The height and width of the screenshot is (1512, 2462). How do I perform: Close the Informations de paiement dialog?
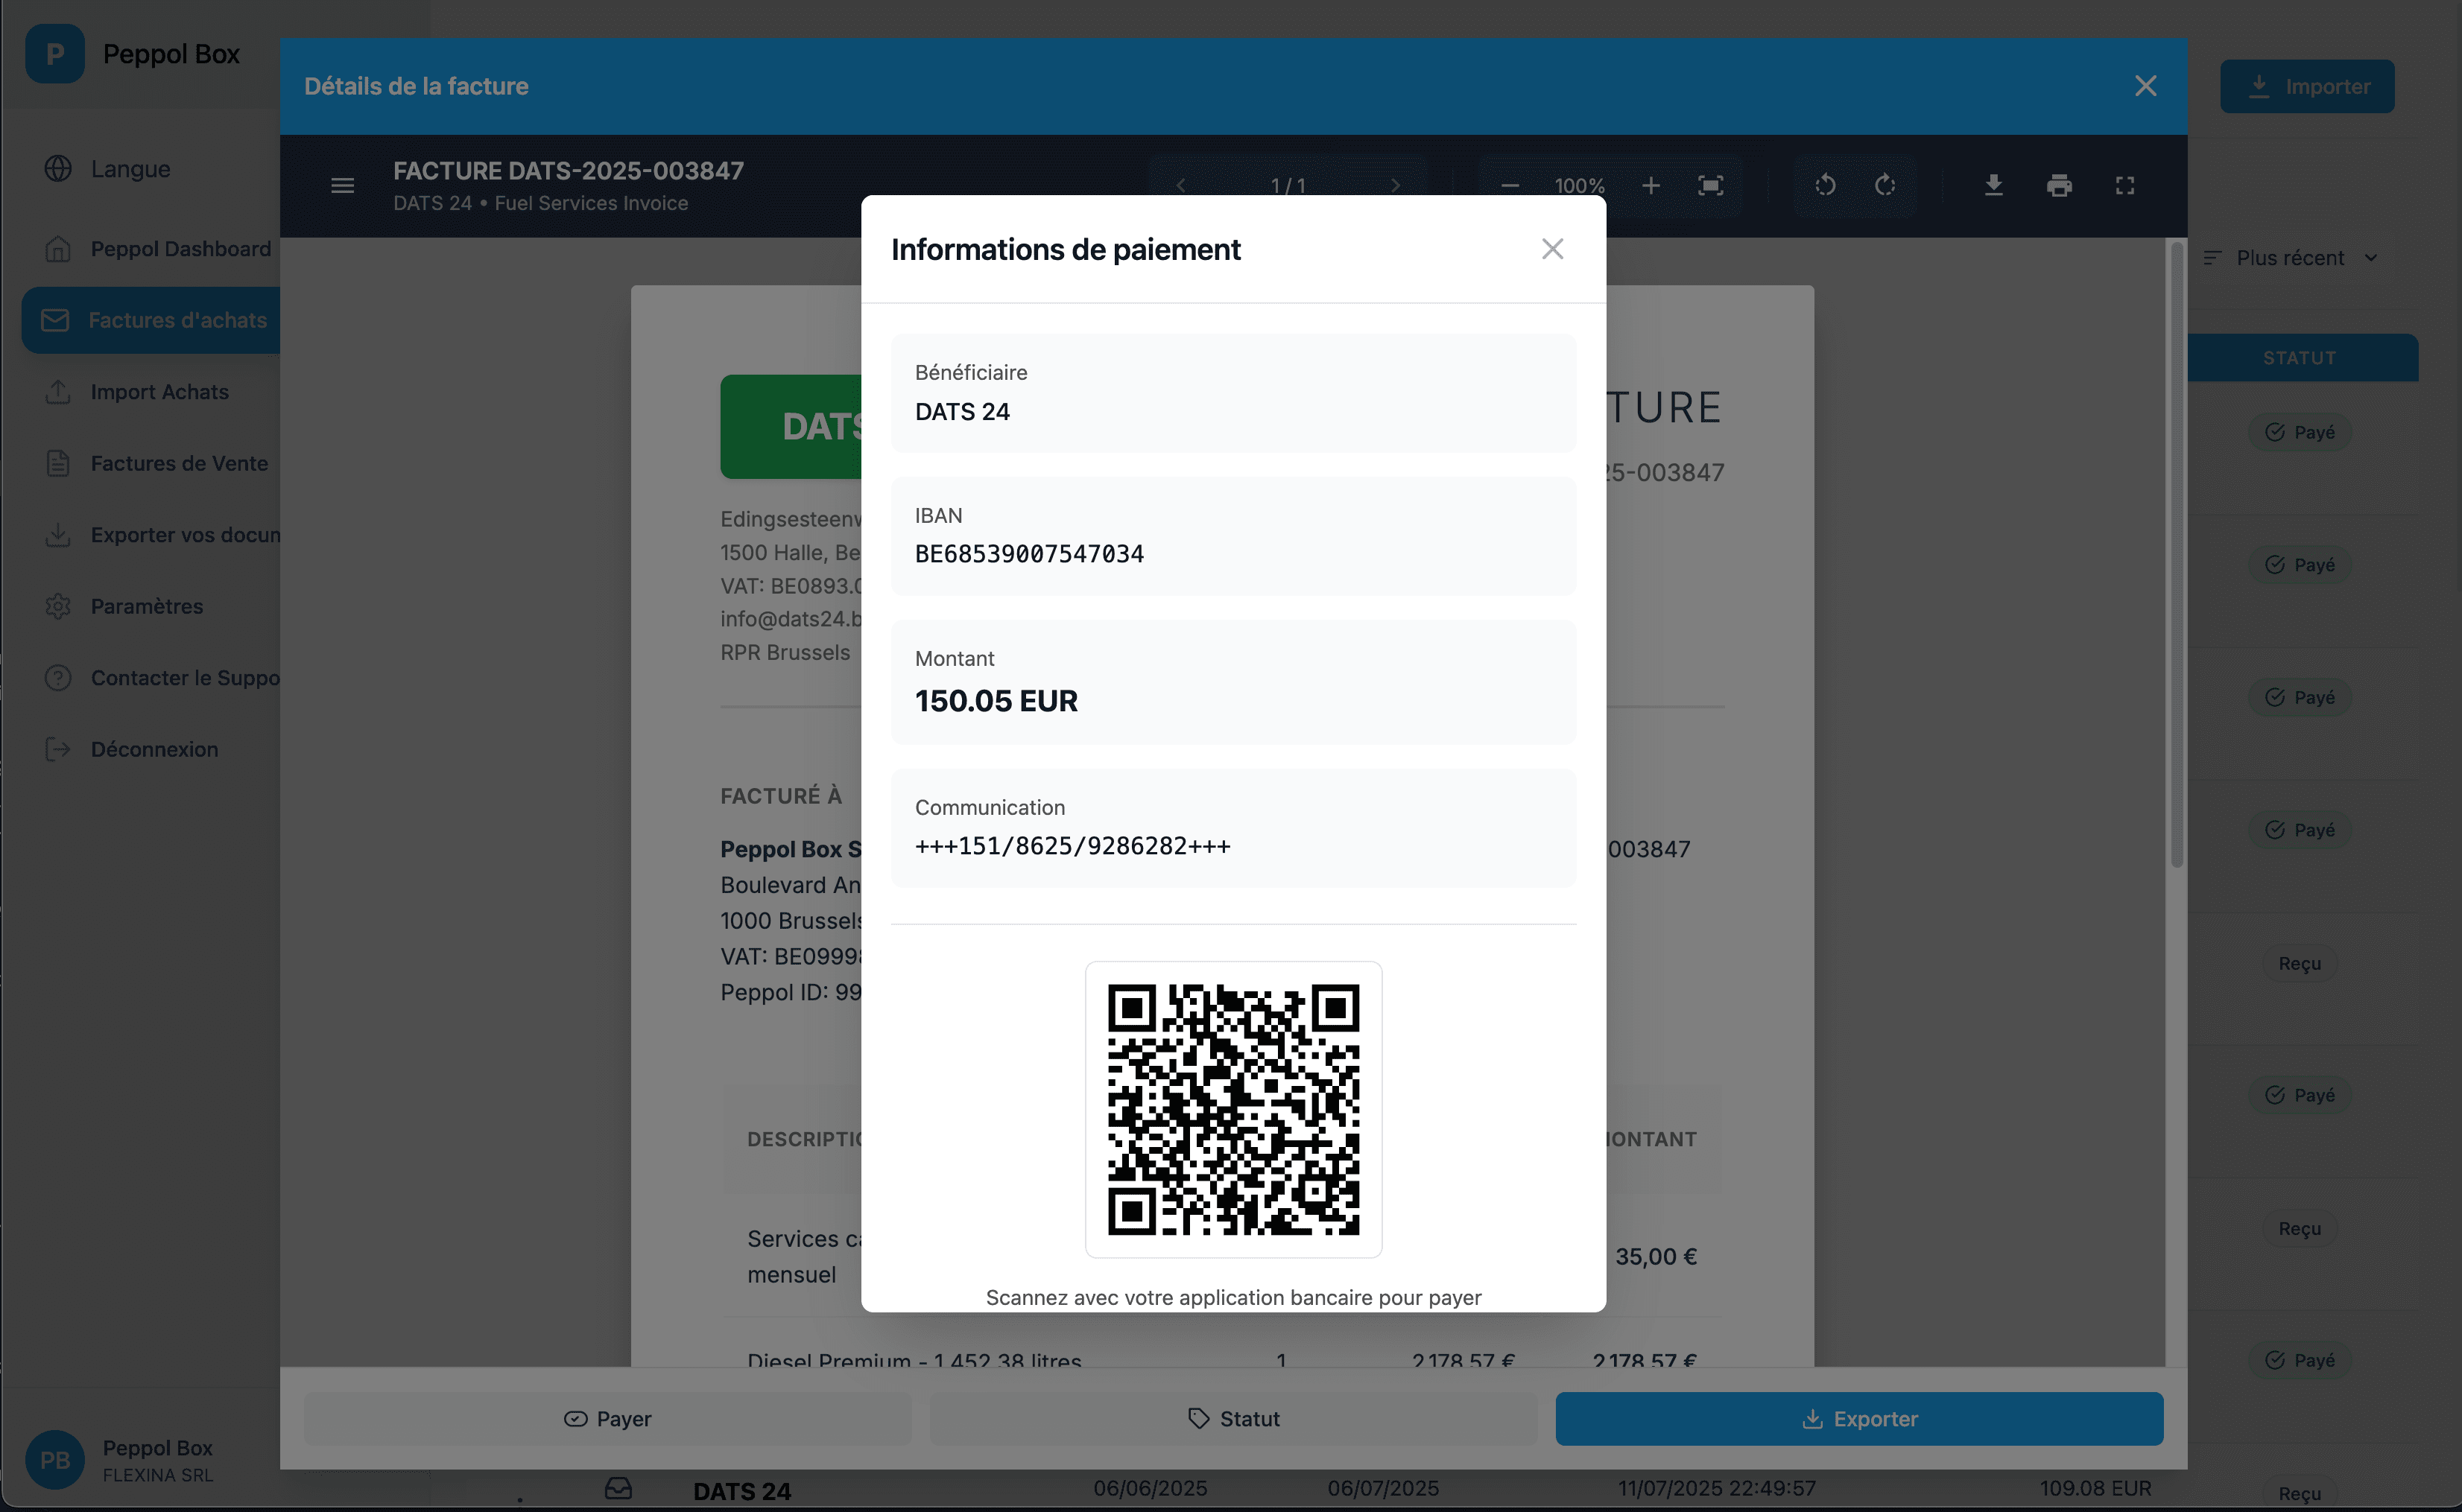pyautogui.click(x=1551, y=249)
